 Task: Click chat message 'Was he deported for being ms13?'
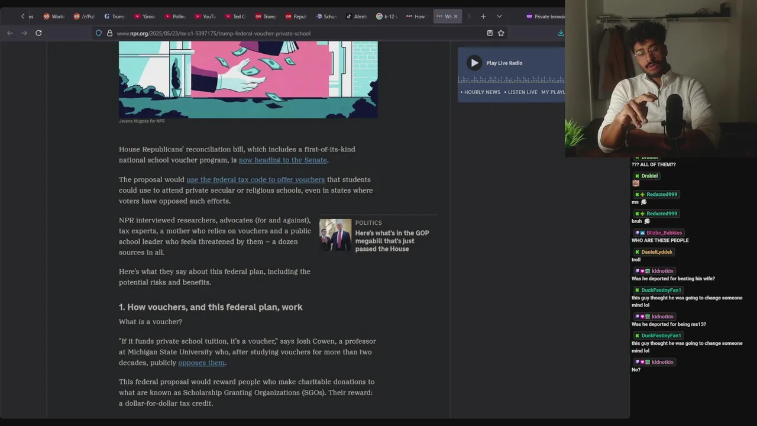tap(668, 324)
